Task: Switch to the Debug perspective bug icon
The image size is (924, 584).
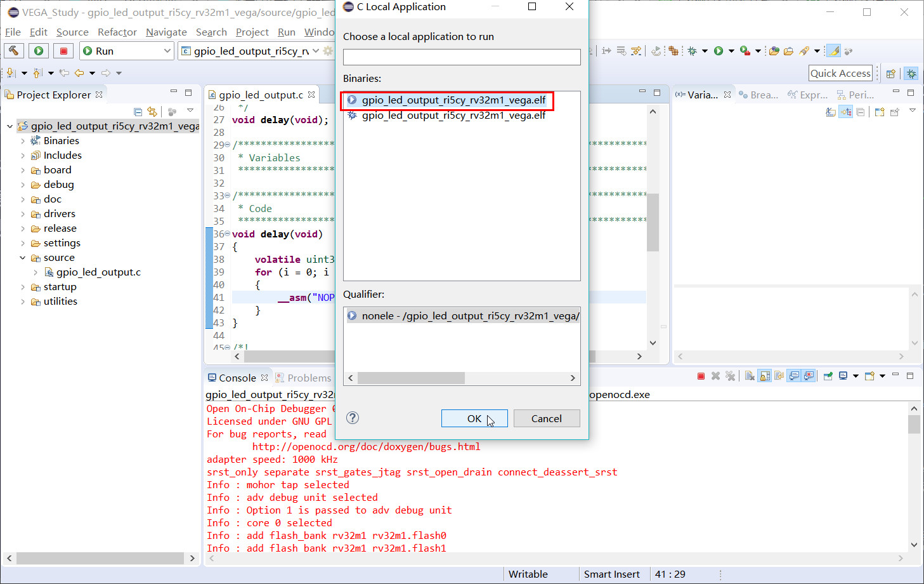Action: pos(911,74)
